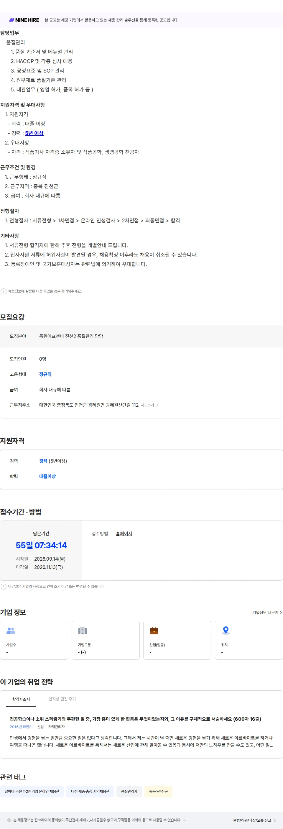Click the 관련 태그 section heading
Viewport: 283px width, 829px height.
pyautogui.click(x=13, y=777)
